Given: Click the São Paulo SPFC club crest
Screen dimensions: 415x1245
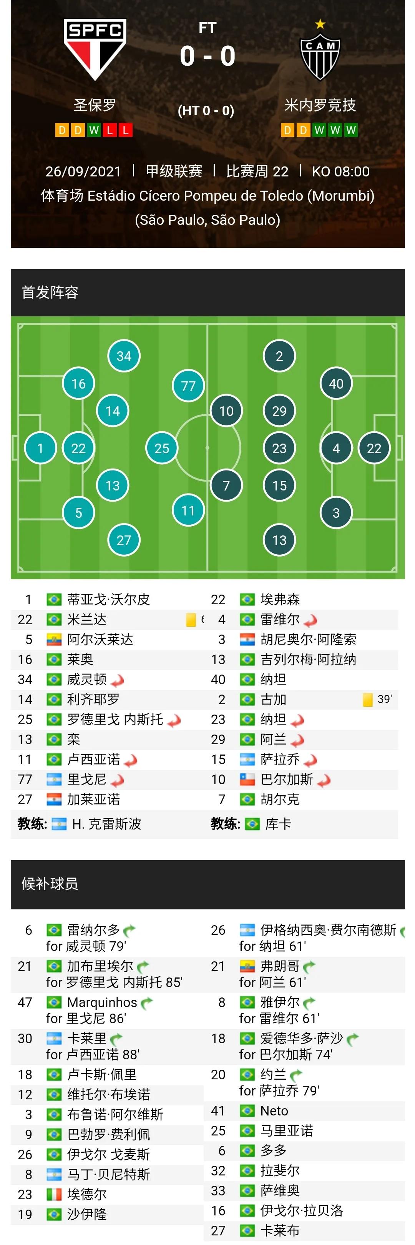Looking at the screenshot, I should [x=95, y=49].
